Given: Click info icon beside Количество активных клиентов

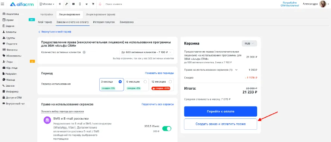Looking at the screenshot, I should (84, 52).
